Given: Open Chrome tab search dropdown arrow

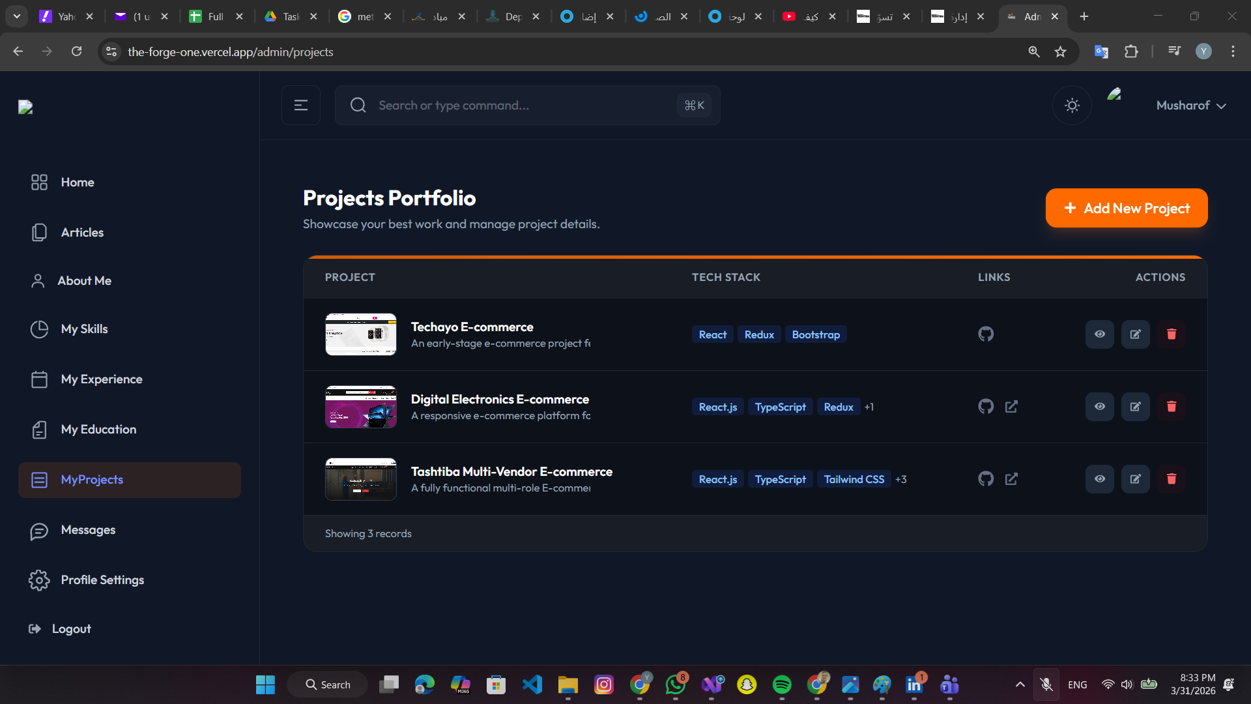Looking at the screenshot, I should [17, 16].
